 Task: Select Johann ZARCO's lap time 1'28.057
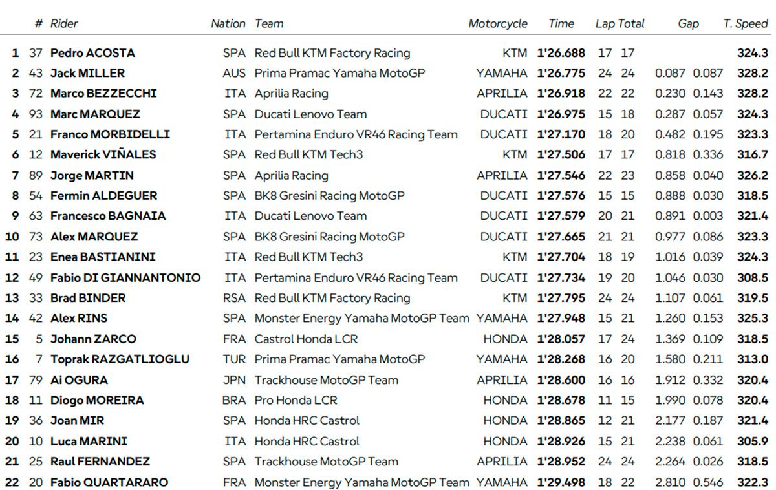click(561, 339)
